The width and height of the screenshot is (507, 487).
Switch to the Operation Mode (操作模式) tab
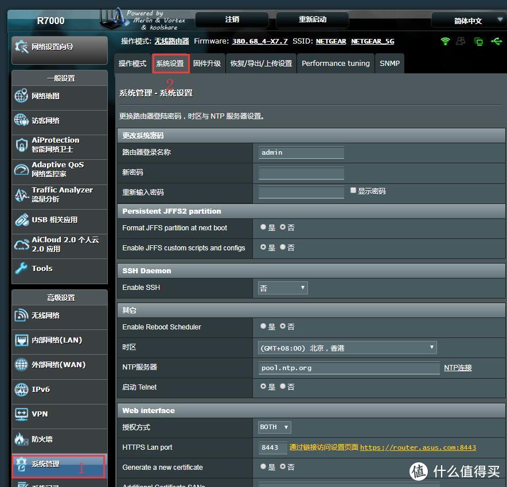click(132, 64)
